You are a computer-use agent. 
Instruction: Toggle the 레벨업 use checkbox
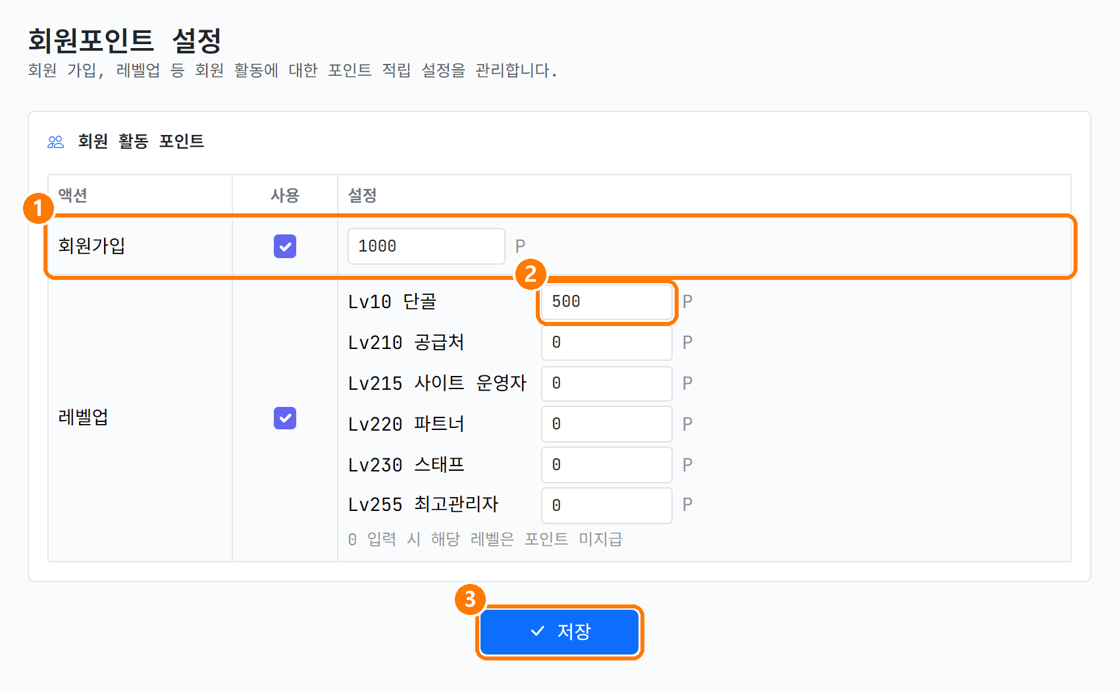click(x=285, y=418)
